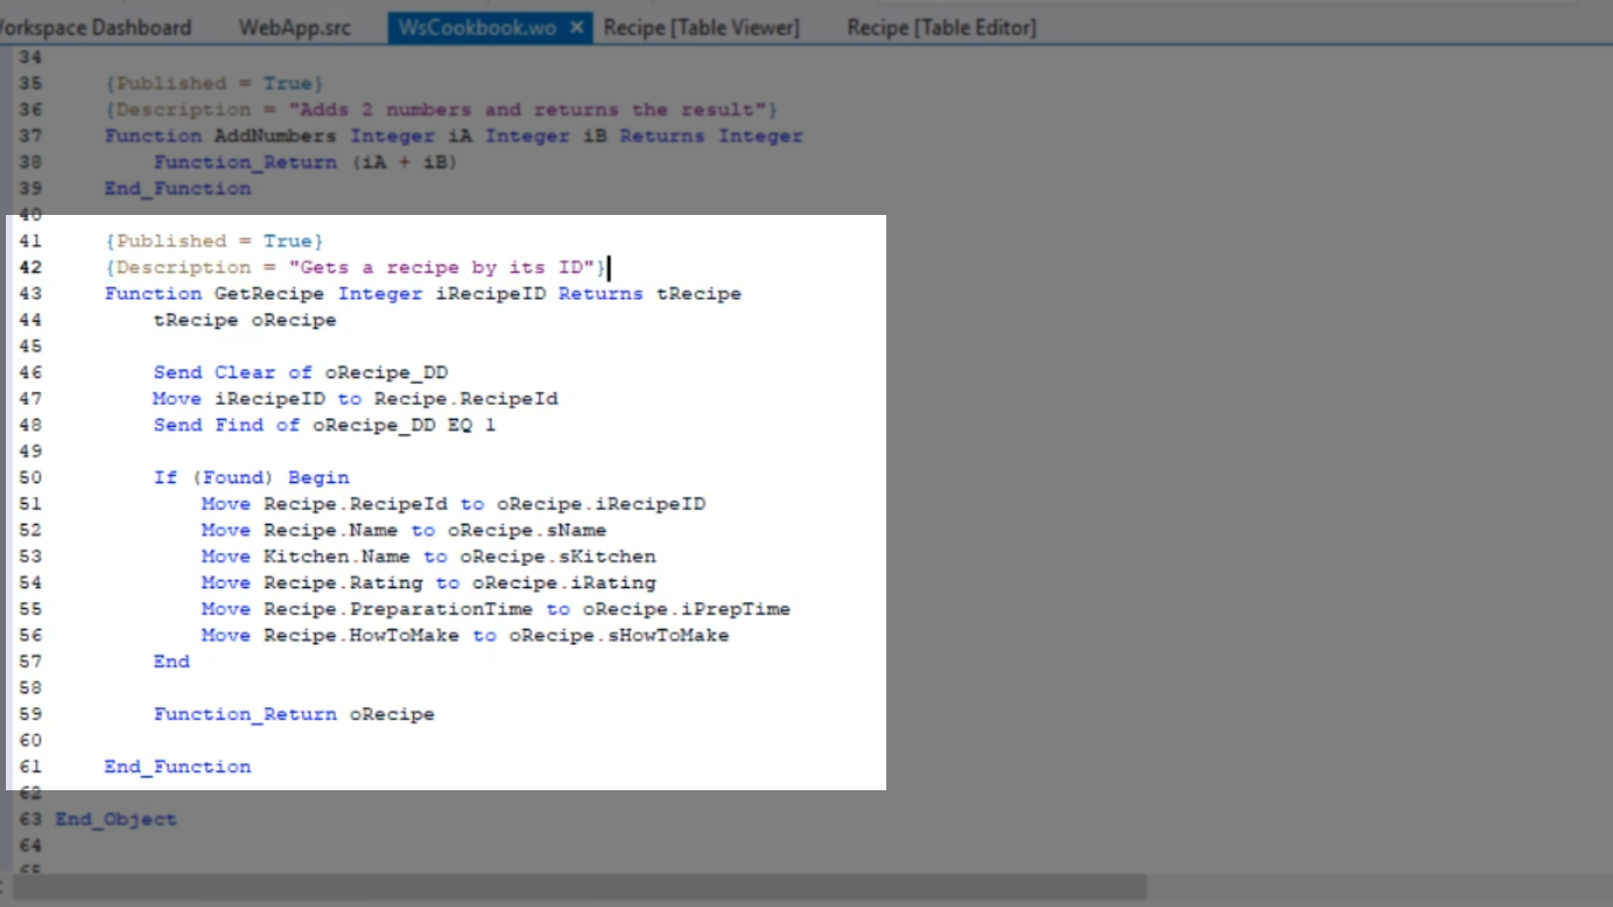Switch to the Workspace Dashboard tab

tap(94, 28)
